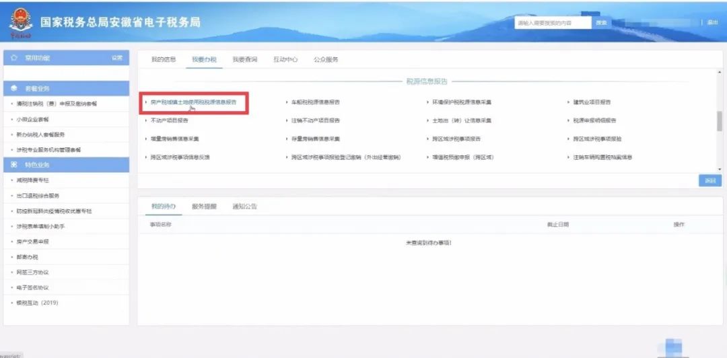The height and width of the screenshot is (358, 727).
Task: Click the 返回 button
Action: pos(710,181)
